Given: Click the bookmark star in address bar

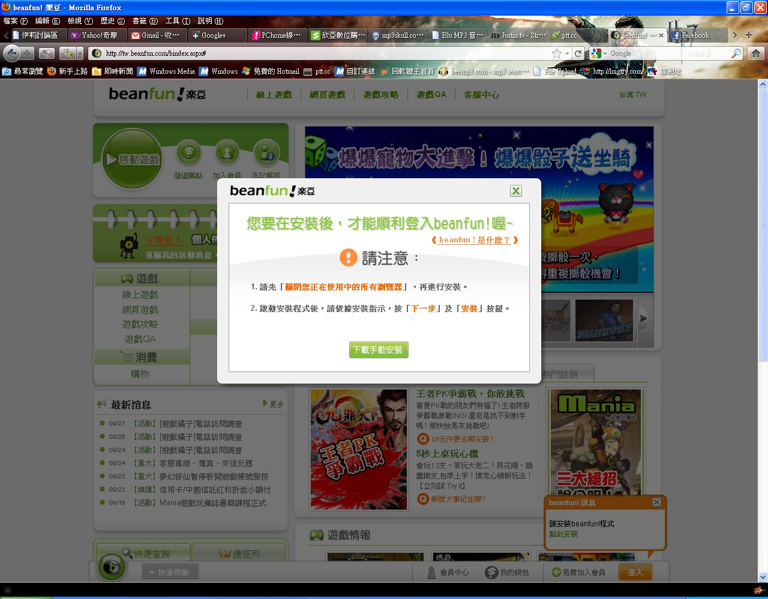Looking at the screenshot, I should coord(557,53).
